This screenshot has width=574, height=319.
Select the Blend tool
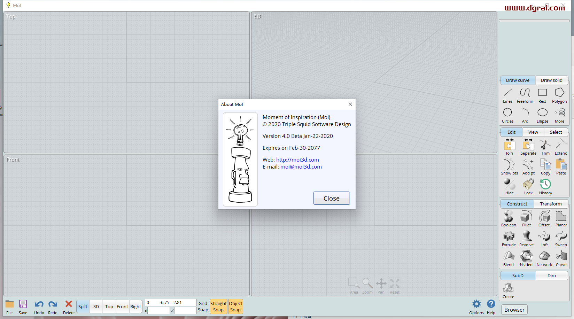[509, 258]
